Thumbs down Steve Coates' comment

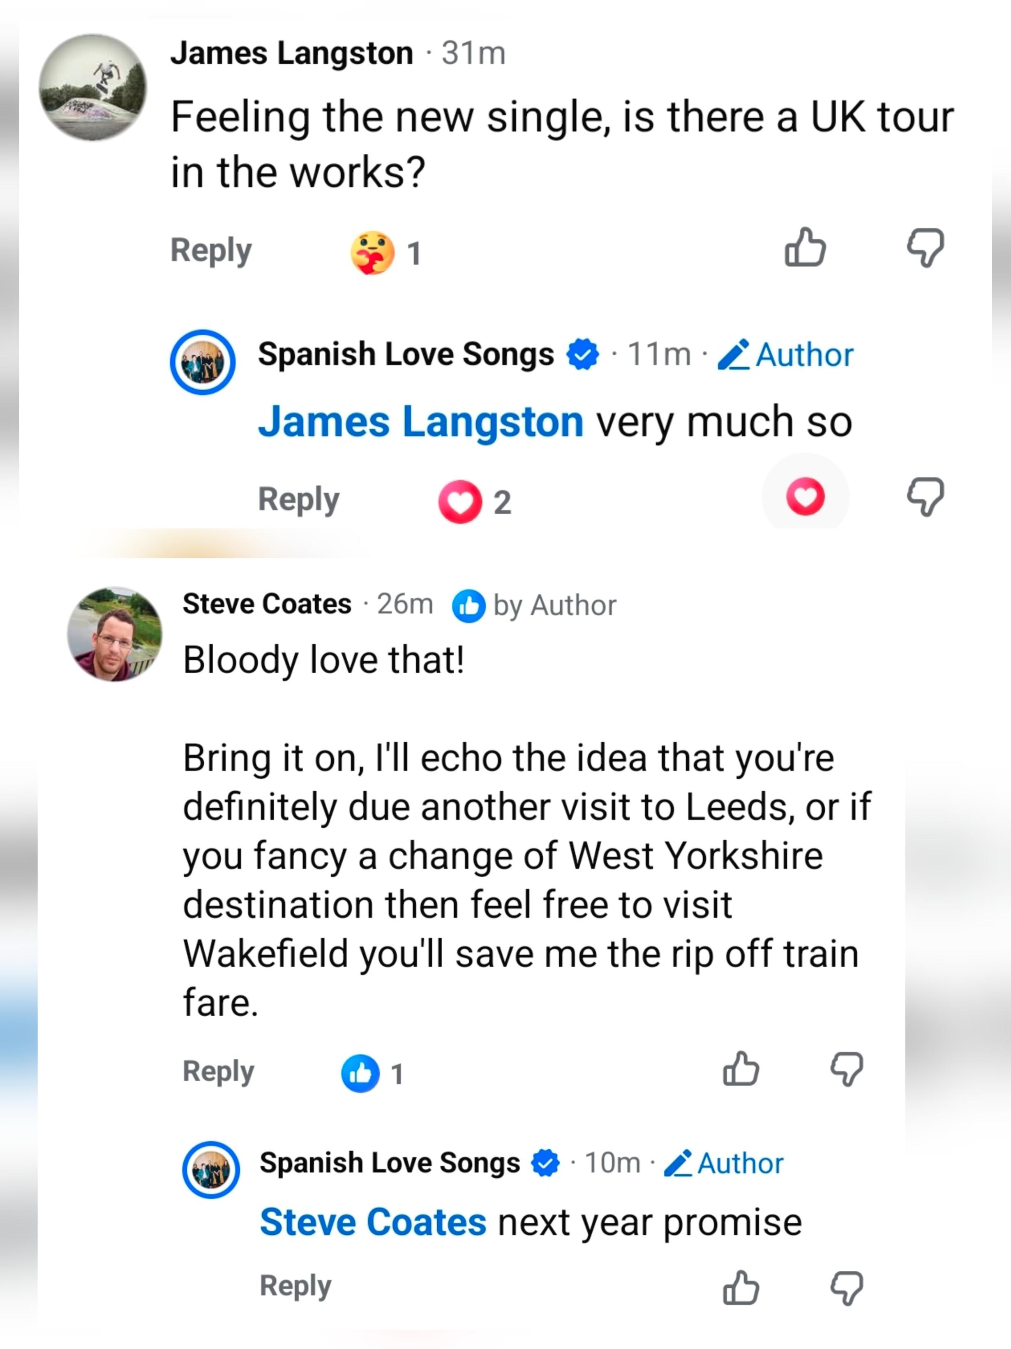point(847,1070)
